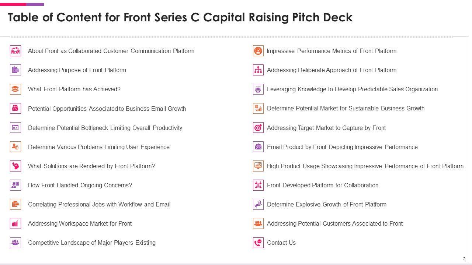This screenshot has height=265, width=472.
Task: Click the people icon beside Competitive Landscape
Action: [x=15, y=243]
